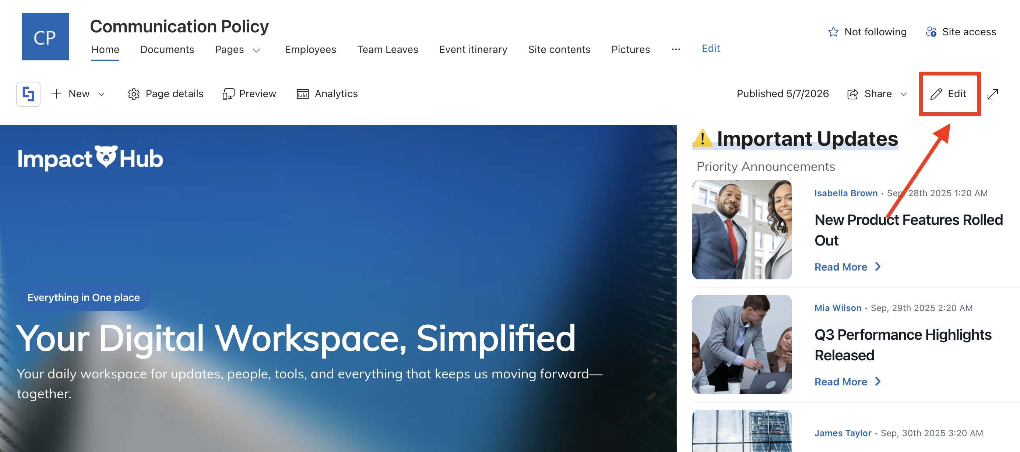The height and width of the screenshot is (452, 1020).
Task: Open the Team Leaves navigation item
Action: pyautogui.click(x=388, y=49)
